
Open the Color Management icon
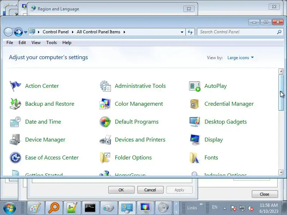click(105, 104)
